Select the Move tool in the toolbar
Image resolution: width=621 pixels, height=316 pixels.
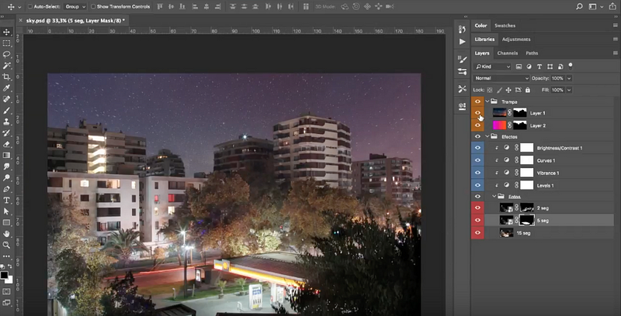(6, 32)
